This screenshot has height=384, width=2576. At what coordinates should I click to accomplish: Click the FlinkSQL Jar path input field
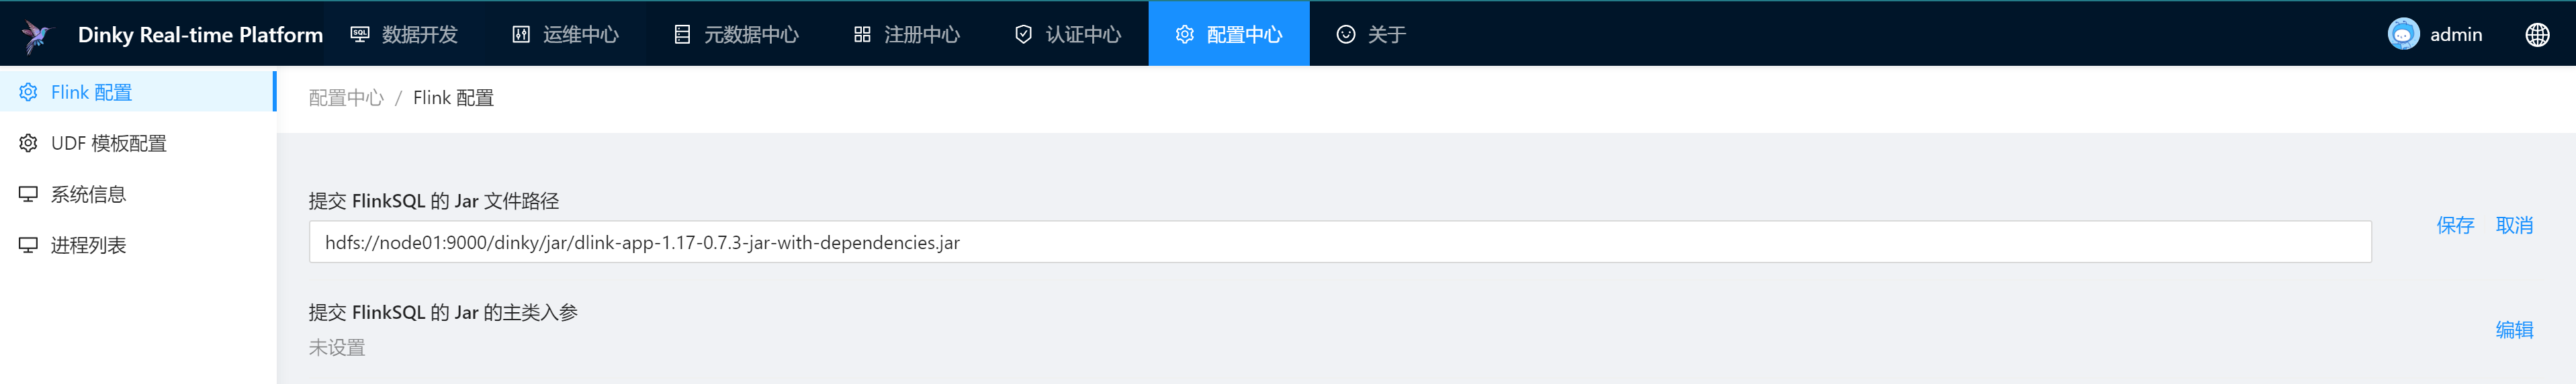coord(1339,242)
